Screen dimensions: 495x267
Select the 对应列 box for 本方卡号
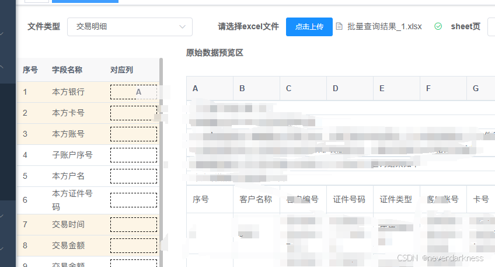[x=134, y=113]
